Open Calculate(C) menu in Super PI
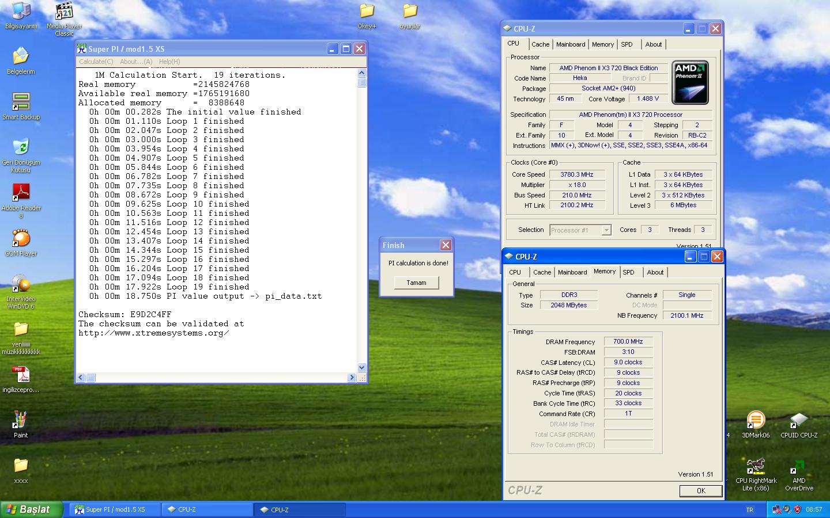Viewport: 830px width, 518px height. click(96, 62)
